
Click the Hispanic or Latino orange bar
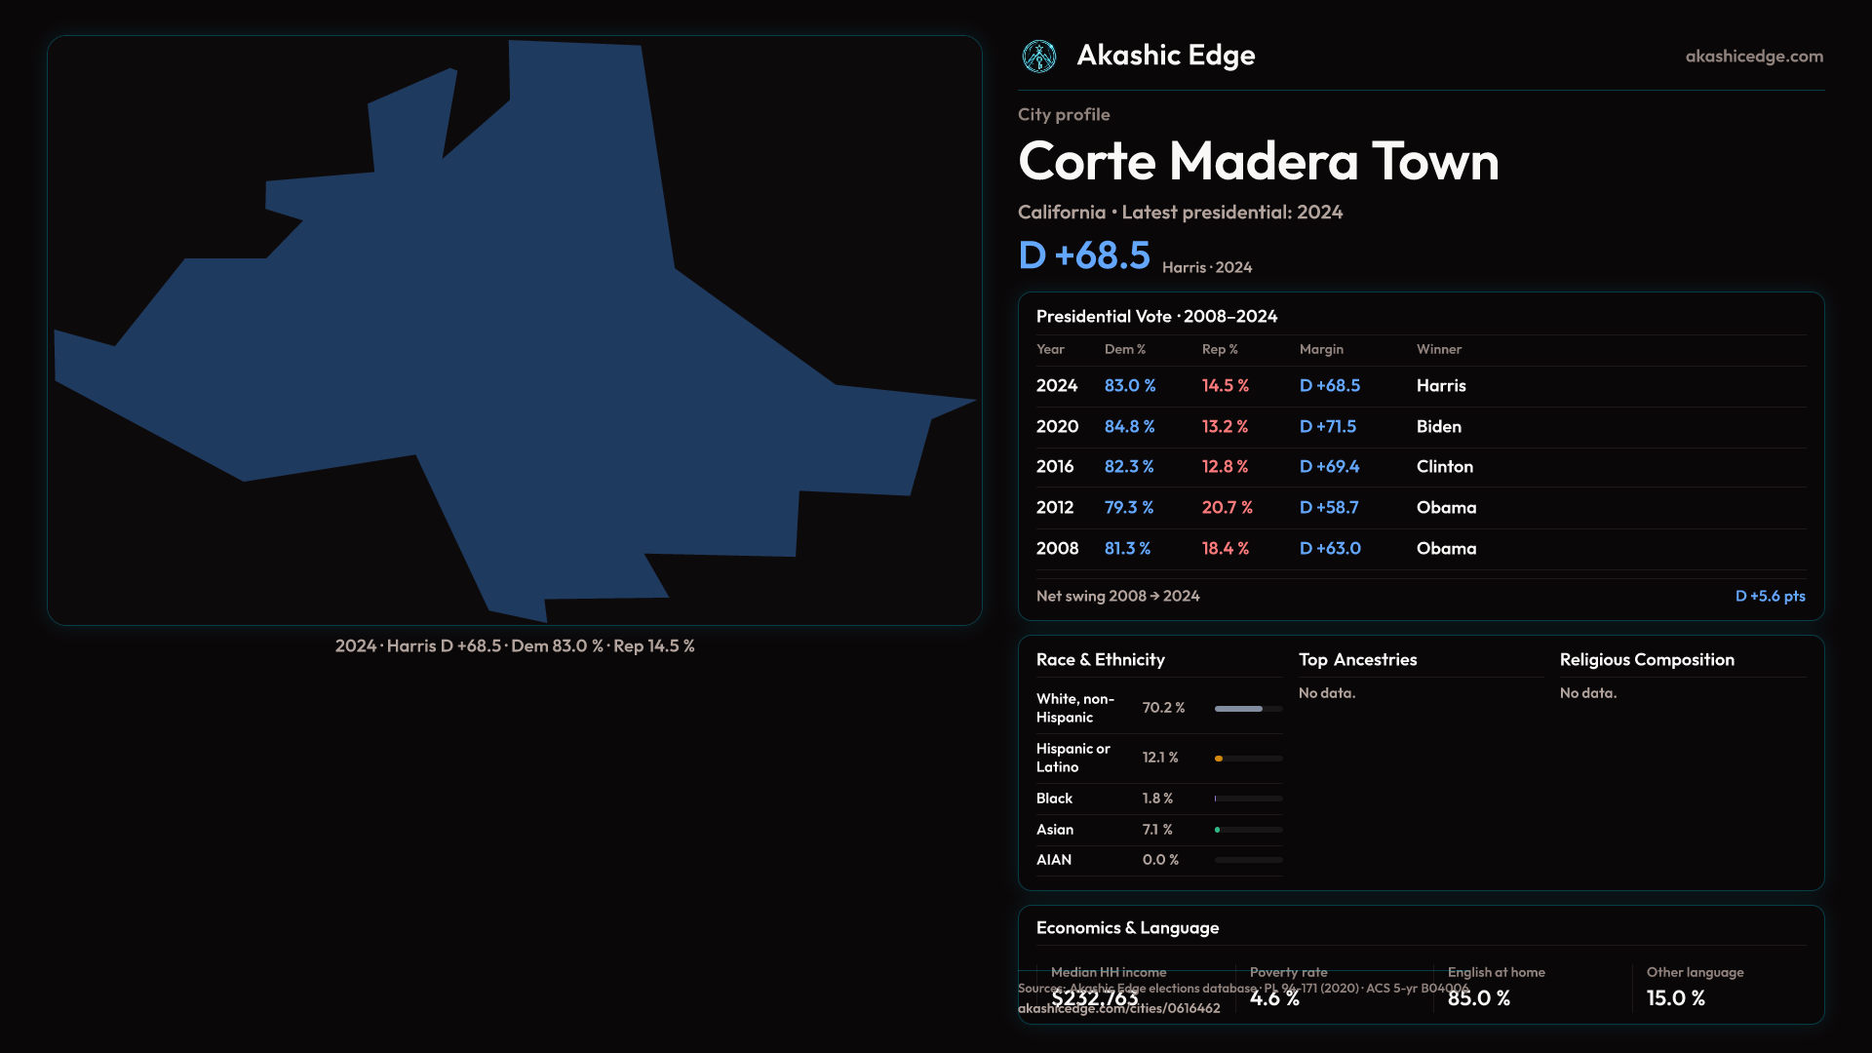pyautogui.click(x=1219, y=759)
